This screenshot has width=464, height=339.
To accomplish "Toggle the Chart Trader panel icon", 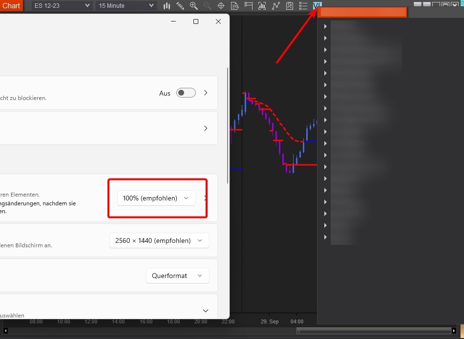I will pyautogui.click(x=248, y=6).
